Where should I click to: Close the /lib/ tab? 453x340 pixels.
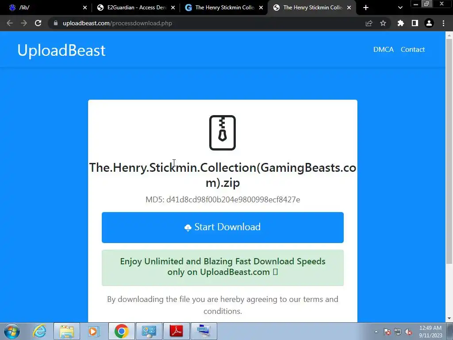pyautogui.click(x=85, y=8)
